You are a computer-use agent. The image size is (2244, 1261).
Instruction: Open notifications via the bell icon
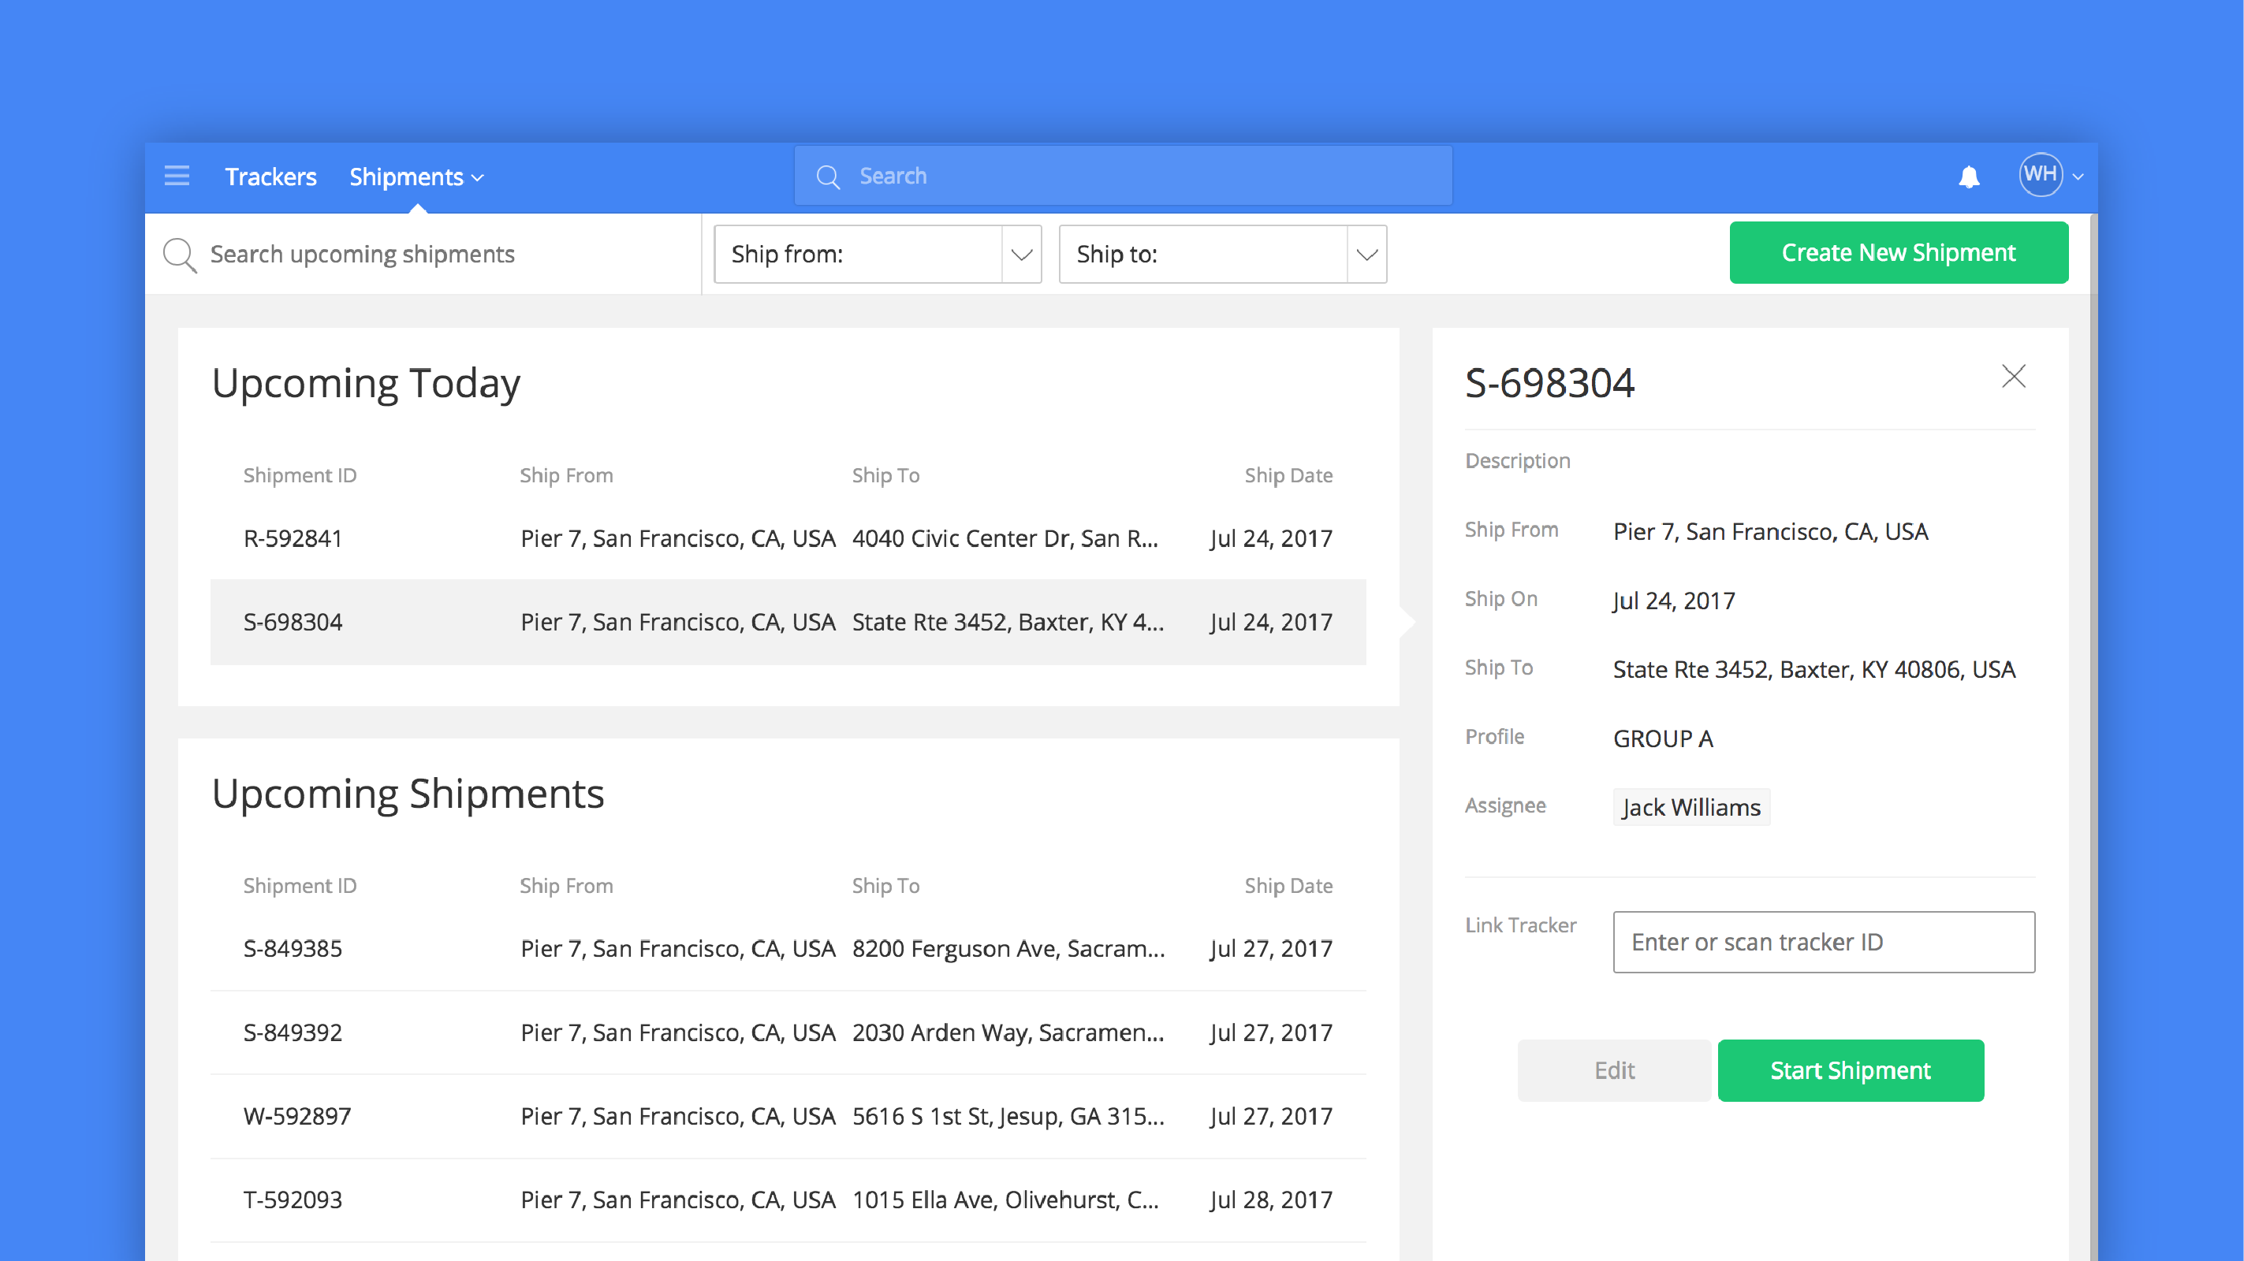(x=1970, y=176)
